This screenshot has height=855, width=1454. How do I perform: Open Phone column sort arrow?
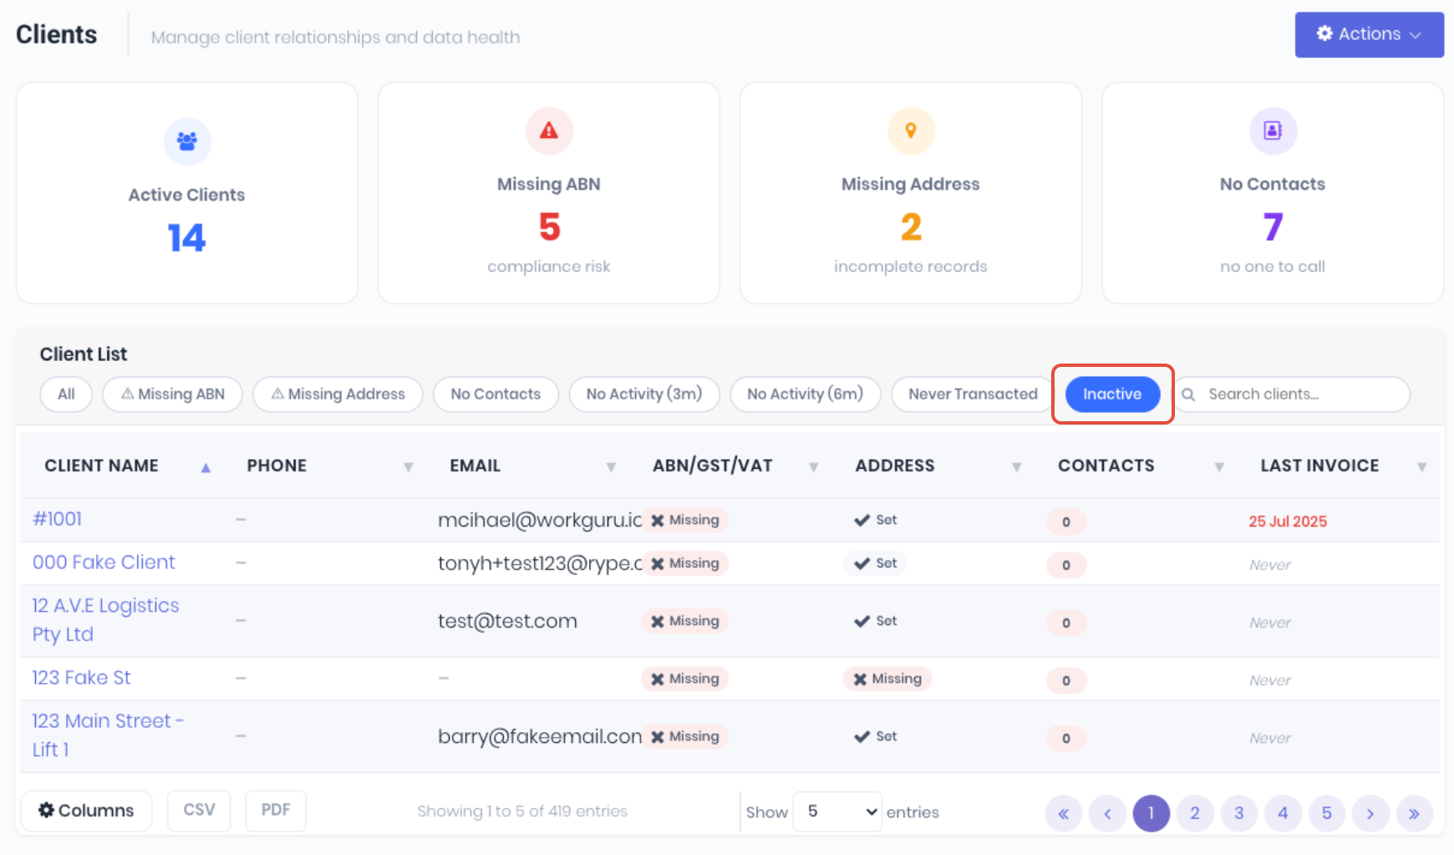click(409, 467)
